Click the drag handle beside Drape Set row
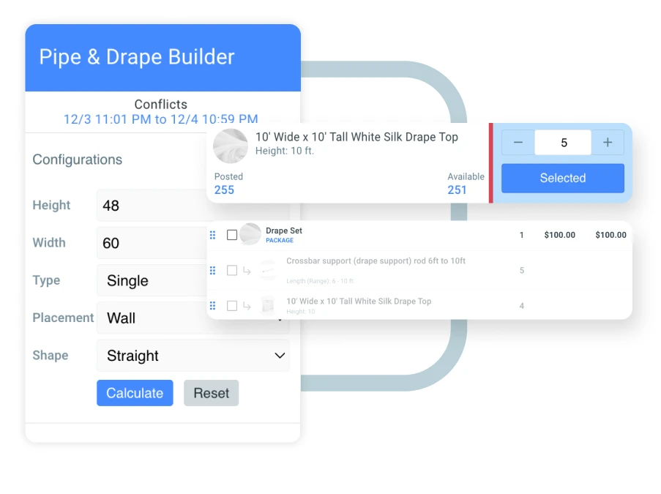This screenshot has height=494, width=661. click(x=213, y=235)
